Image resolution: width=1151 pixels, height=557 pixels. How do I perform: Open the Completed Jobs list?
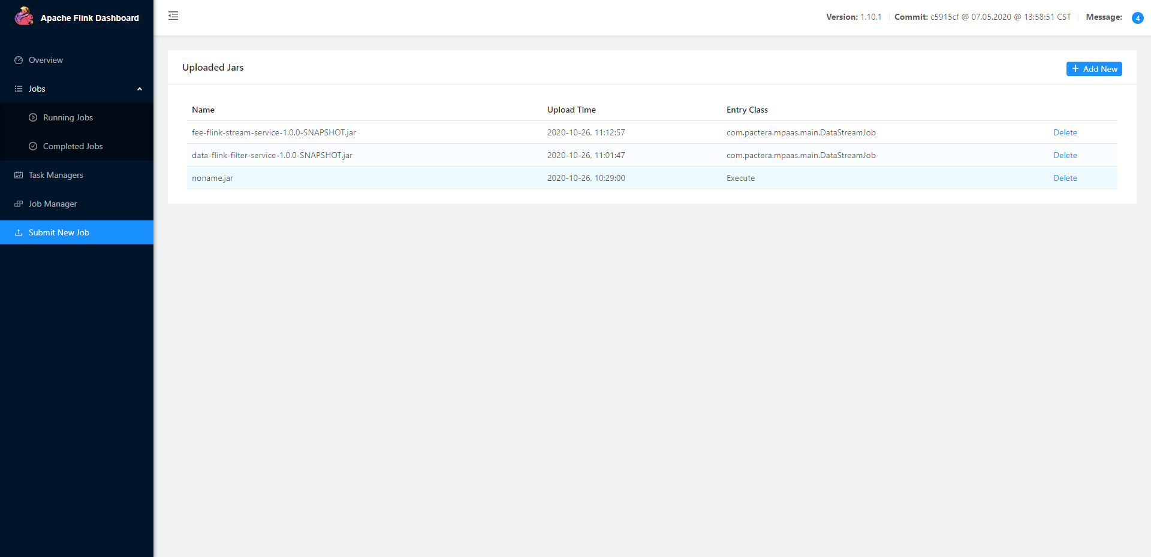click(73, 147)
